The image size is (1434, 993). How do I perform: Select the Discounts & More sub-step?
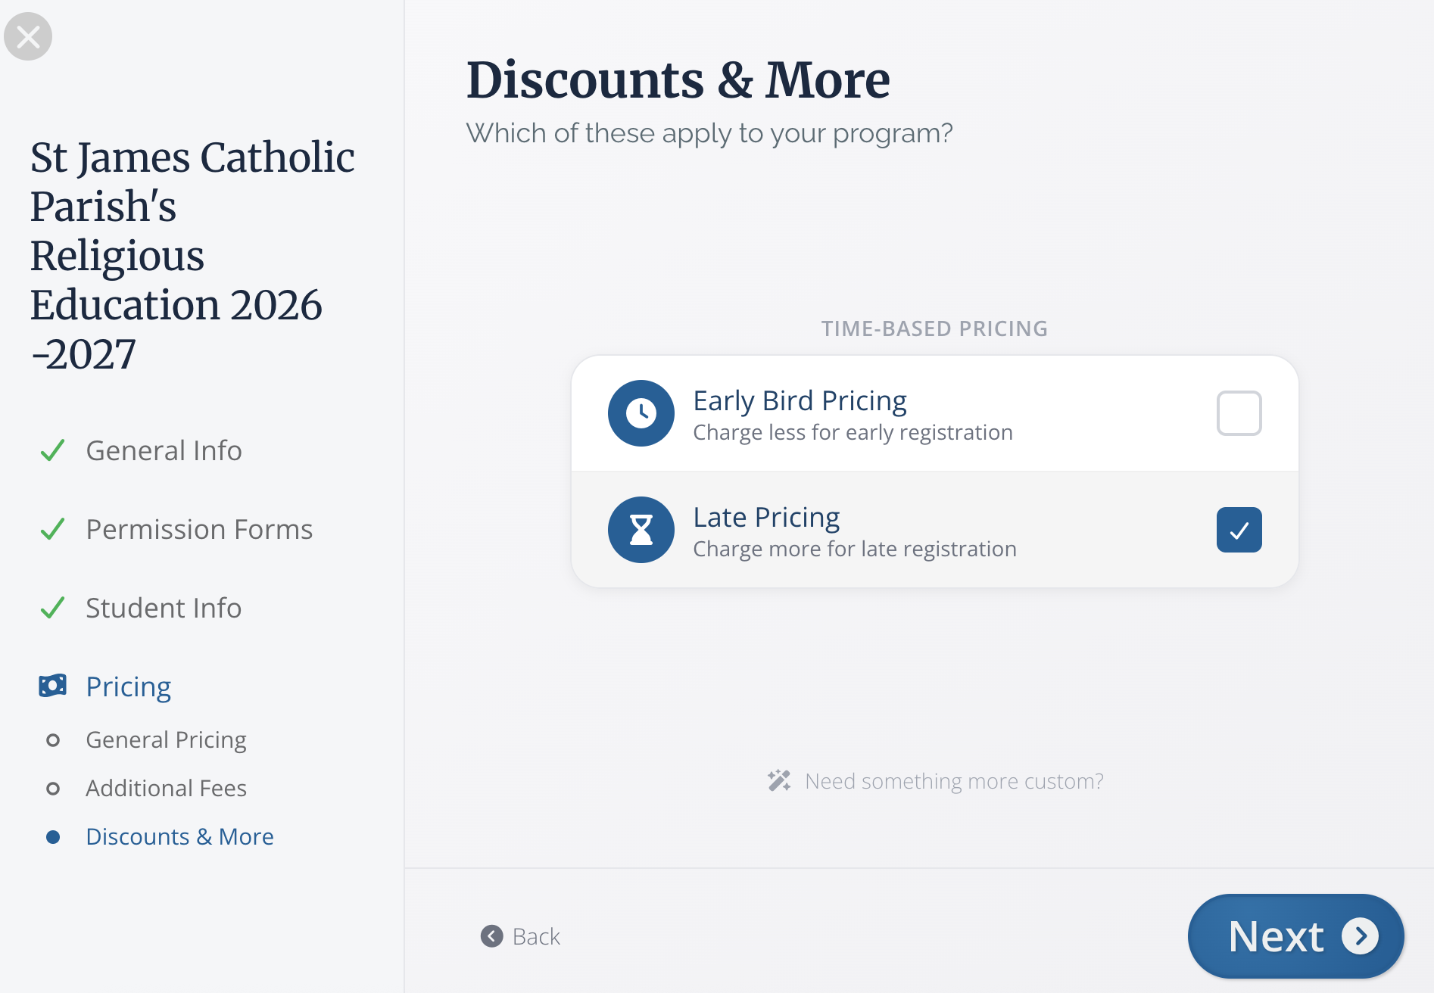[179, 836]
